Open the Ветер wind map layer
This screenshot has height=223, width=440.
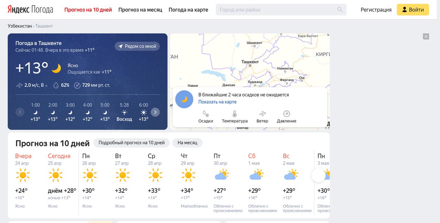tap(262, 117)
